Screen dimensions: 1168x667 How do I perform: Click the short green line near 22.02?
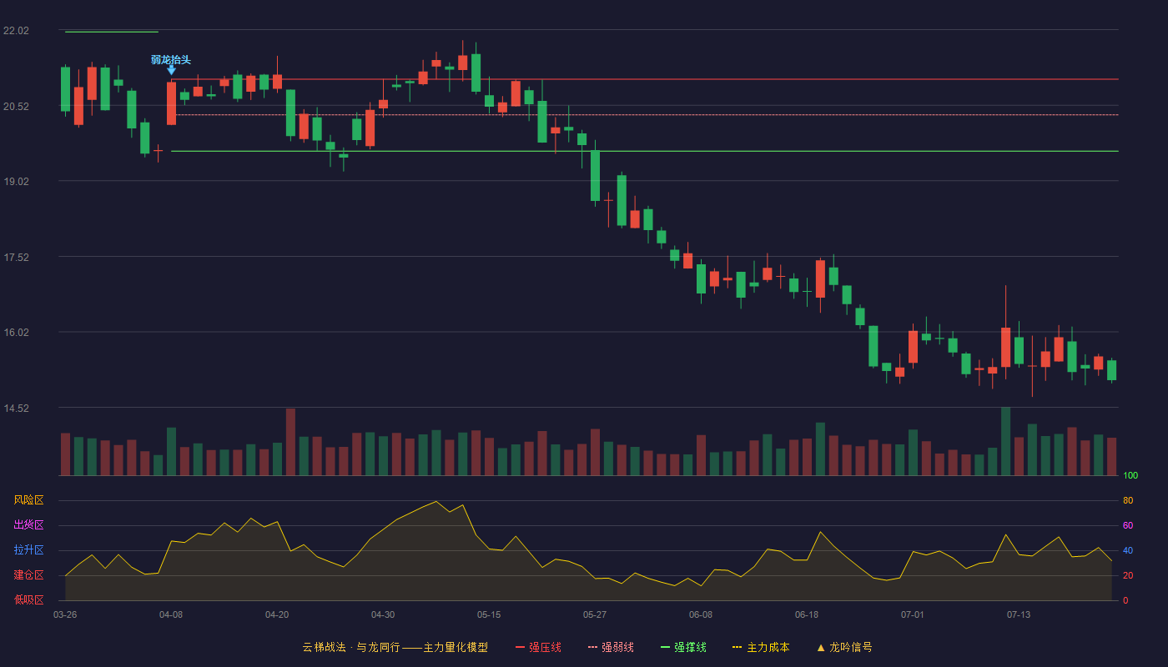(x=111, y=32)
